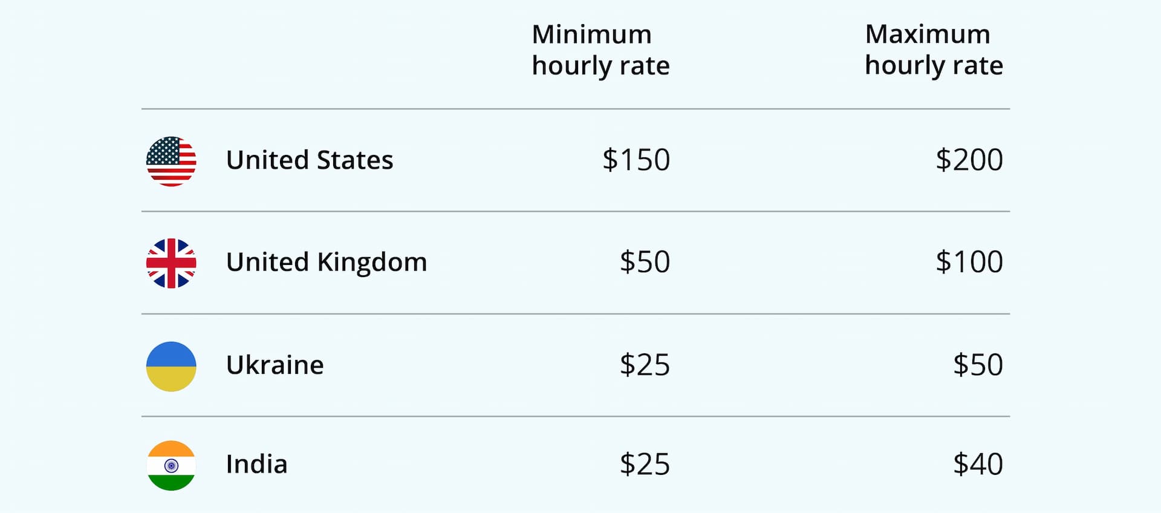The image size is (1161, 513).
Task: Select India's $25 minimum rate
Action: click(x=645, y=464)
